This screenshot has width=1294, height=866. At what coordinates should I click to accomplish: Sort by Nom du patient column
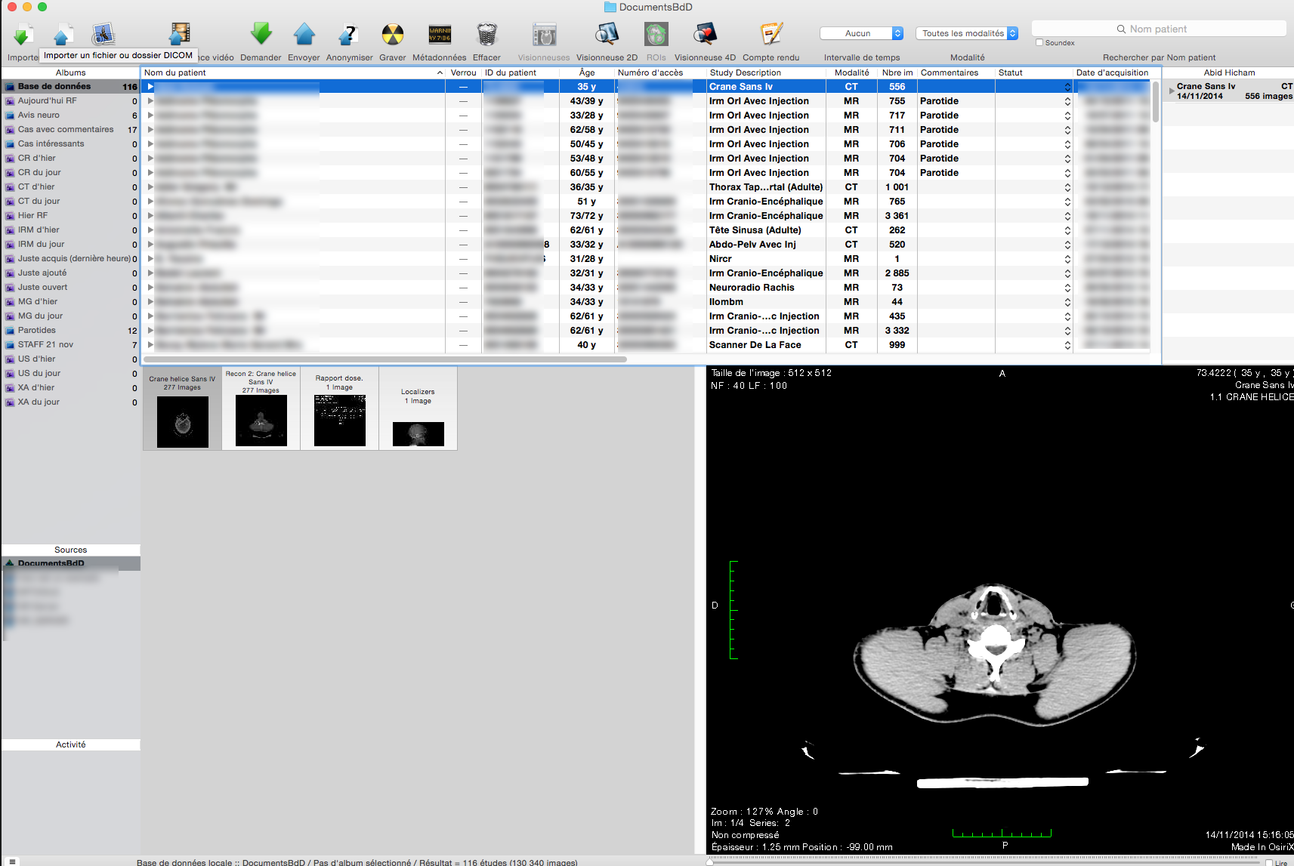(293, 73)
